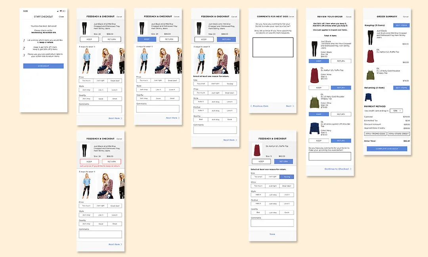The image size is (428, 257).
Task: Choose Too small on jeans return-reason screen
Action: click(x=201, y=83)
